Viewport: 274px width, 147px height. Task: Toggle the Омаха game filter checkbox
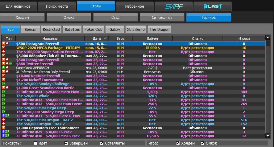coord(202,143)
